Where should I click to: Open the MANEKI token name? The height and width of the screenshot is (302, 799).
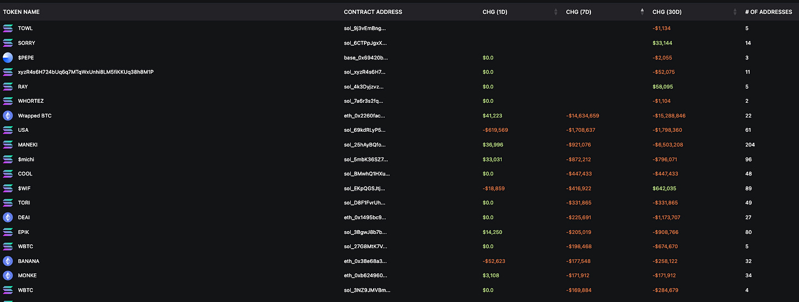pyautogui.click(x=28, y=145)
